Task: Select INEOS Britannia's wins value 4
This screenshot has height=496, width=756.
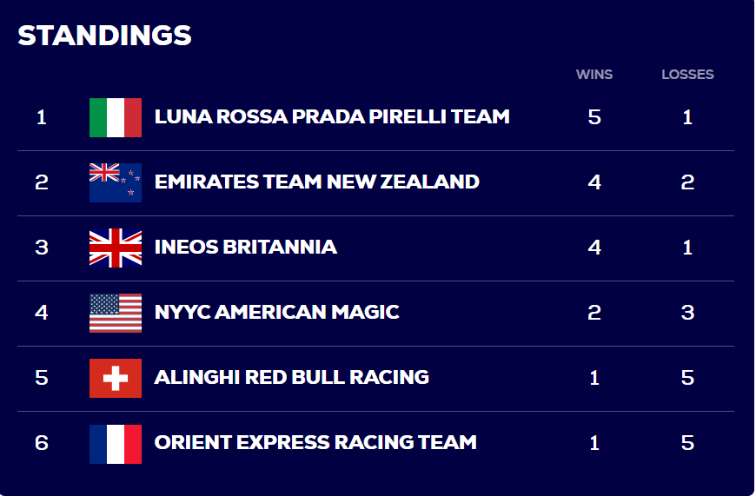Action: (594, 248)
